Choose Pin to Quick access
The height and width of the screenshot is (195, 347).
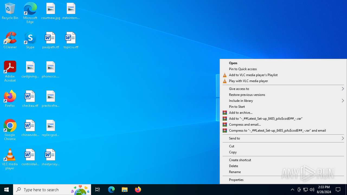pos(283,69)
